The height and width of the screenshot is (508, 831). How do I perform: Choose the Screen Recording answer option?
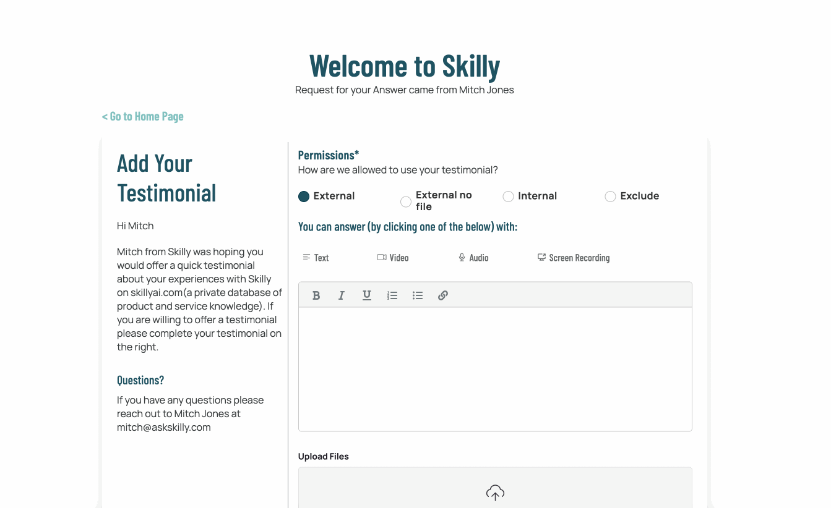[x=574, y=258]
